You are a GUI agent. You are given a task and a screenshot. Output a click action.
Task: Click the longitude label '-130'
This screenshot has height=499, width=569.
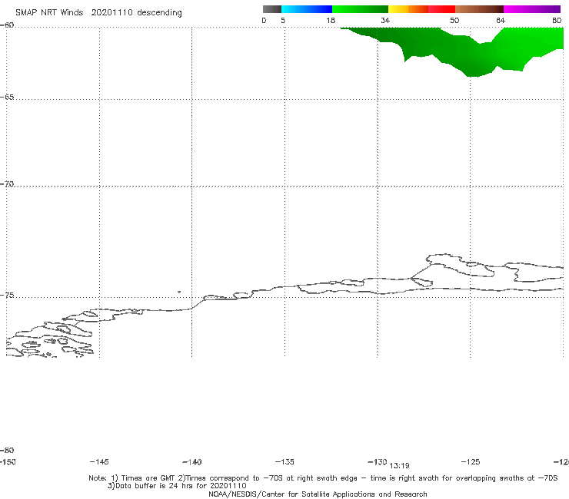(x=378, y=462)
